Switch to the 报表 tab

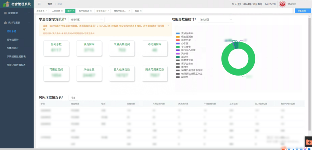click(138, 11)
